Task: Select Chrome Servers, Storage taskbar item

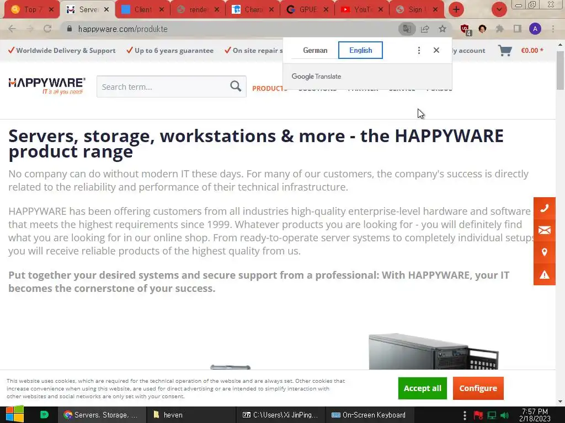Action: coord(102,415)
